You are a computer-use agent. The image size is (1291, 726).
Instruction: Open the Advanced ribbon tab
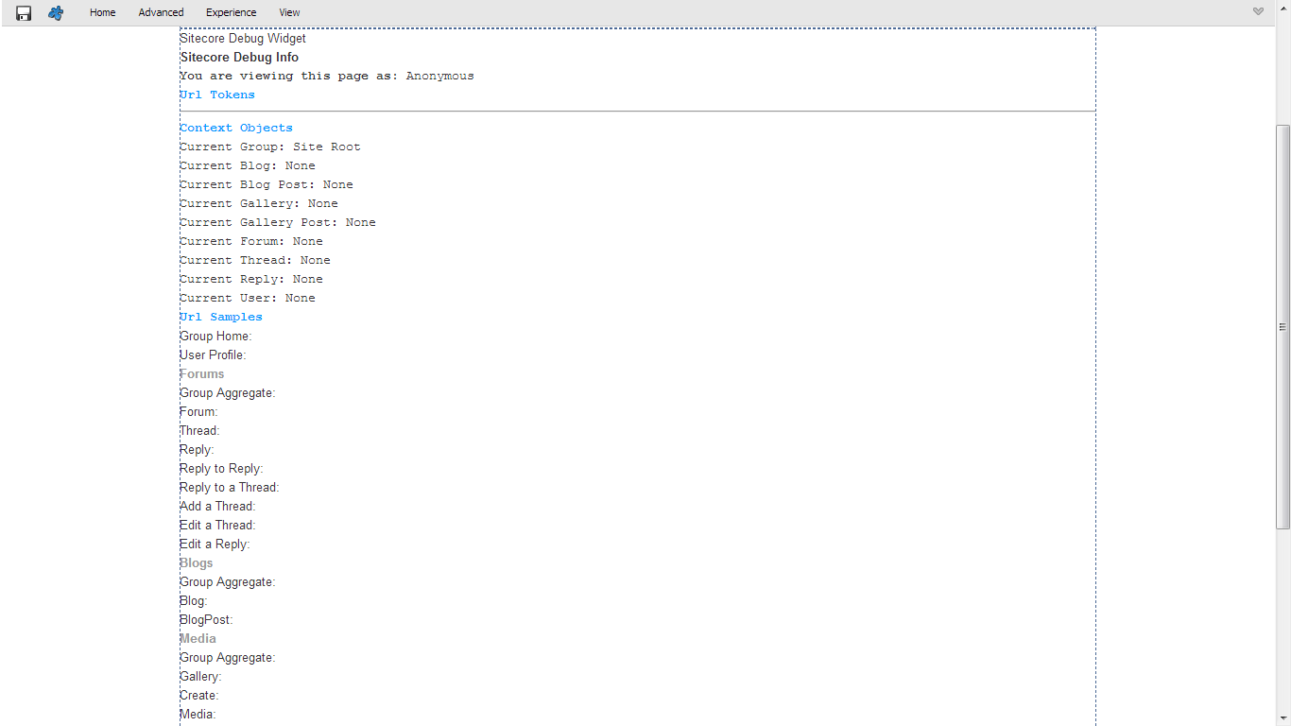pyautogui.click(x=161, y=12)
